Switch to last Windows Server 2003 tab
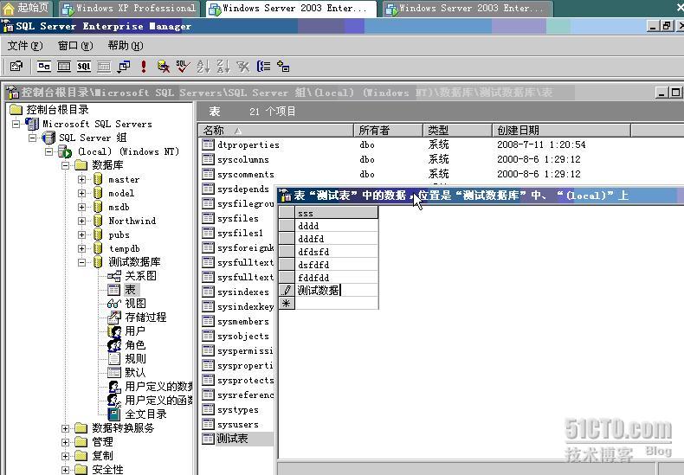Image resolution: width=684 pixels, height=475 pixels. 467,9
